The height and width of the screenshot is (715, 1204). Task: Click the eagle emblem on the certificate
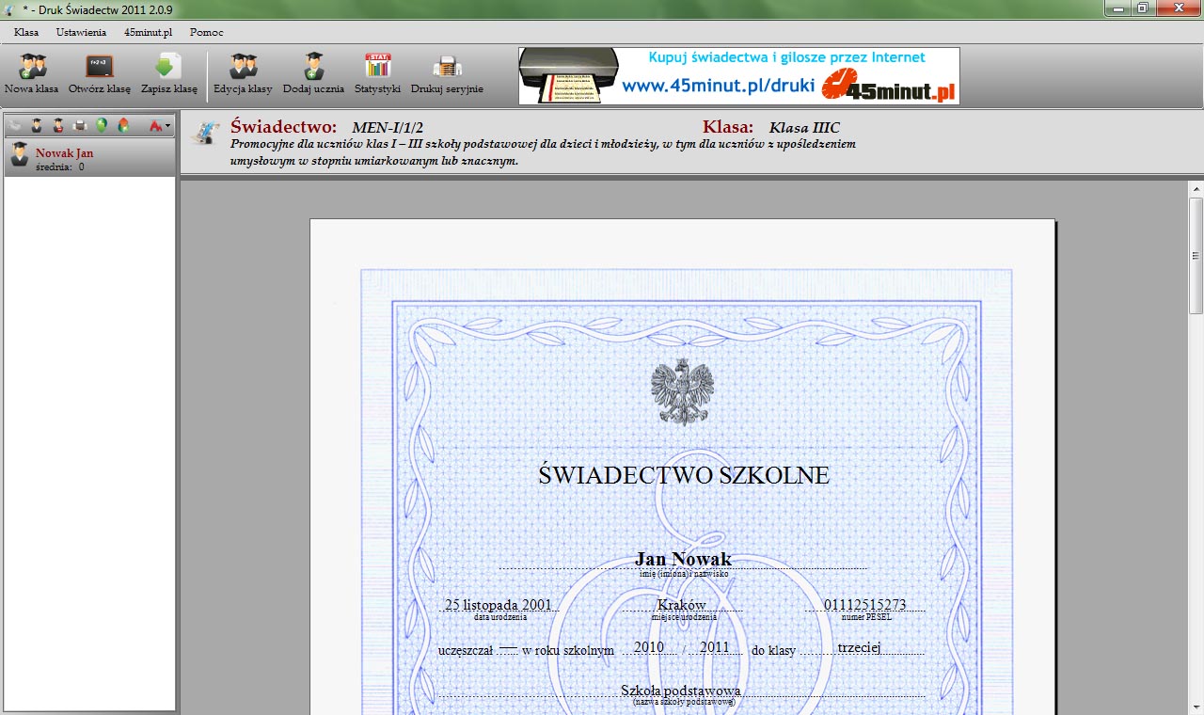[x=682, y=391]
